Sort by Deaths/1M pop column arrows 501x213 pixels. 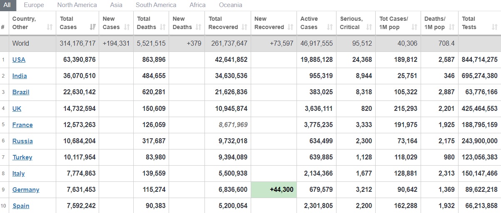tap(451, 27)
